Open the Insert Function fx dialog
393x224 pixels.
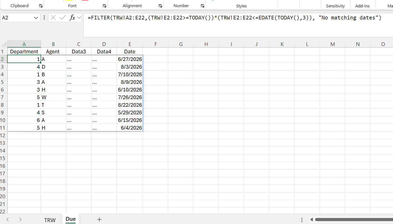pos(72,18)
